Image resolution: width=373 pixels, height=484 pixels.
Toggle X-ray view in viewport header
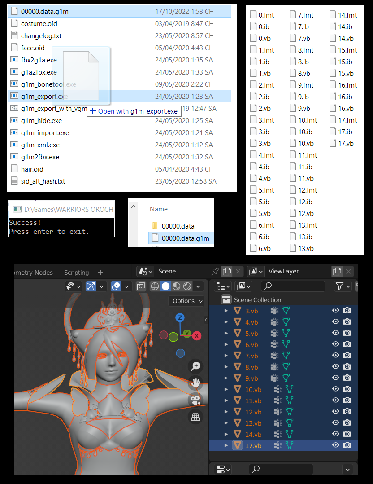click(x=141, y=286)
